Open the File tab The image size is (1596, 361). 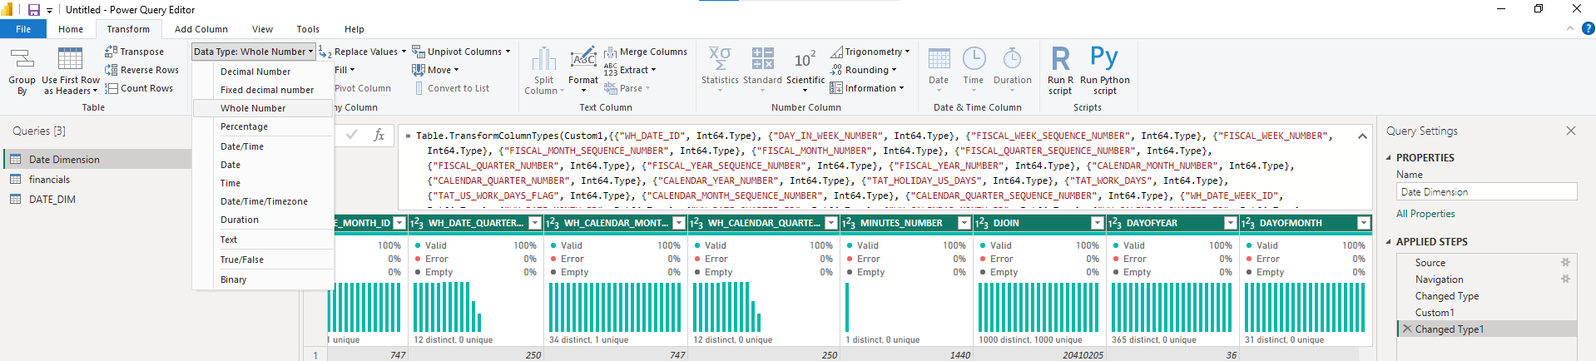[23, 29]
